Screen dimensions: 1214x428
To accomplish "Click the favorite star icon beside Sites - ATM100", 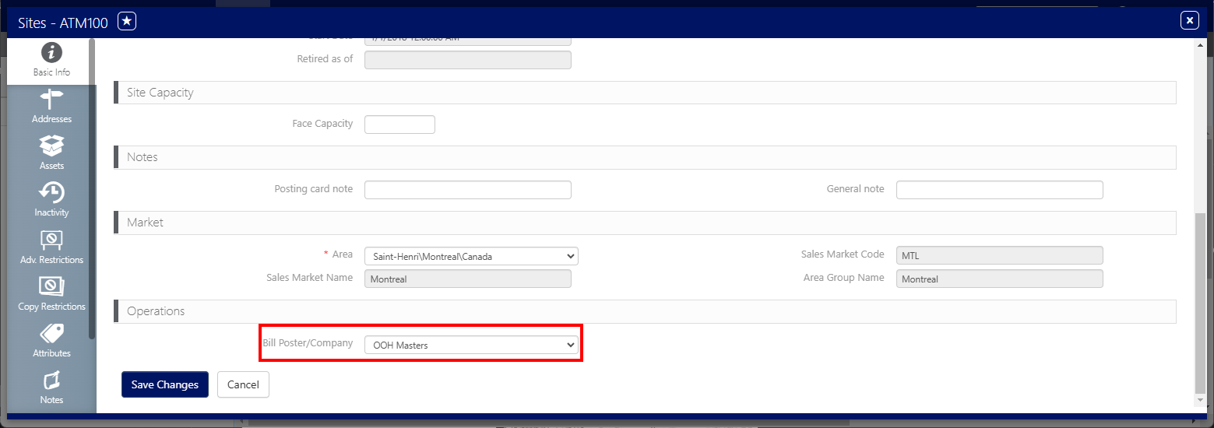I will click(127, 22).
